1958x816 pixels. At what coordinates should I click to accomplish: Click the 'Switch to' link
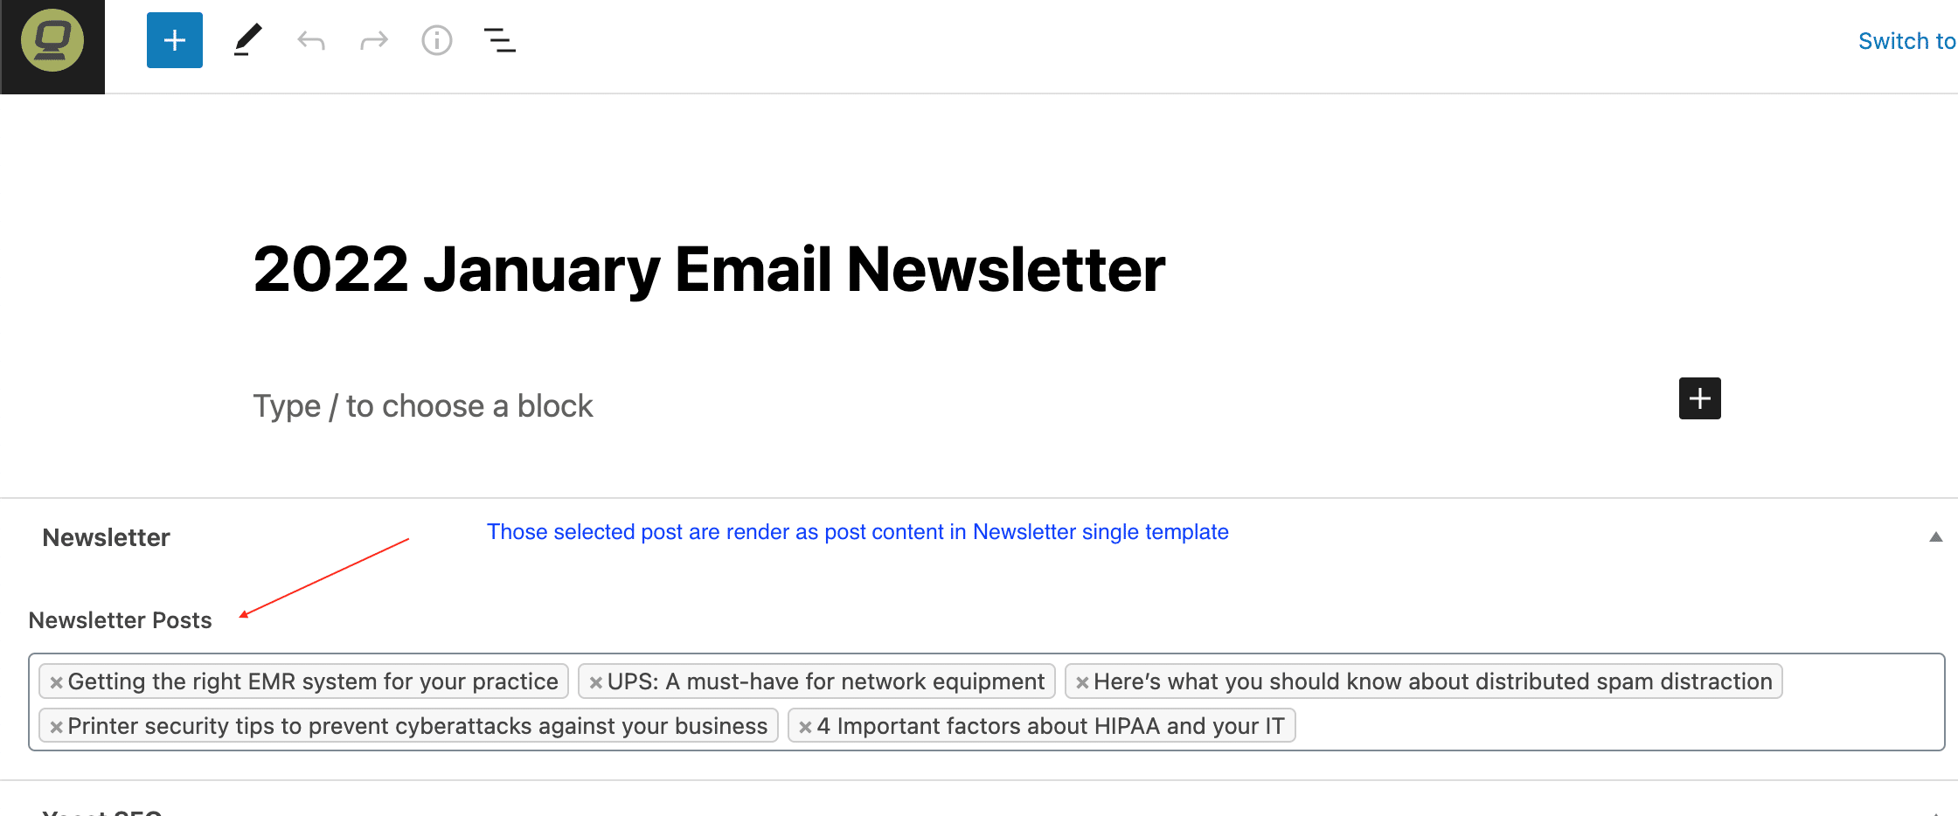(x=1906, y=41)
